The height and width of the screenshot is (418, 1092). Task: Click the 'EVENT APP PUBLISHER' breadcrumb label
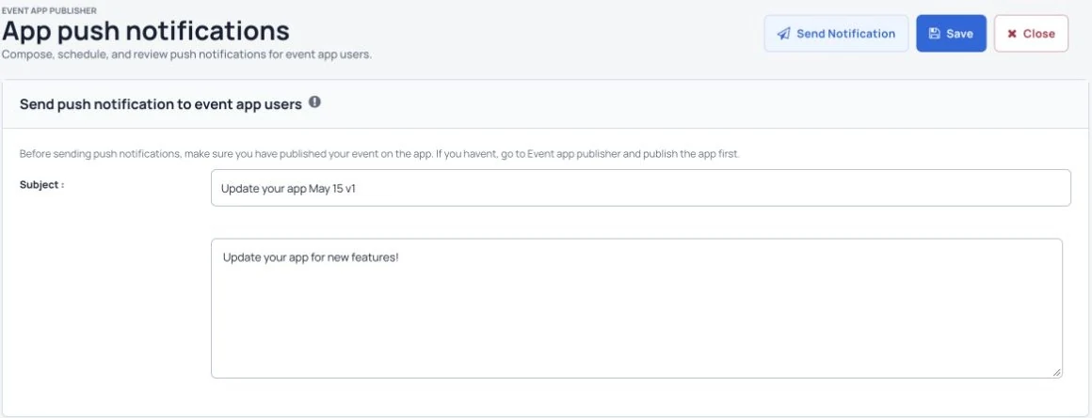[49, 10]
